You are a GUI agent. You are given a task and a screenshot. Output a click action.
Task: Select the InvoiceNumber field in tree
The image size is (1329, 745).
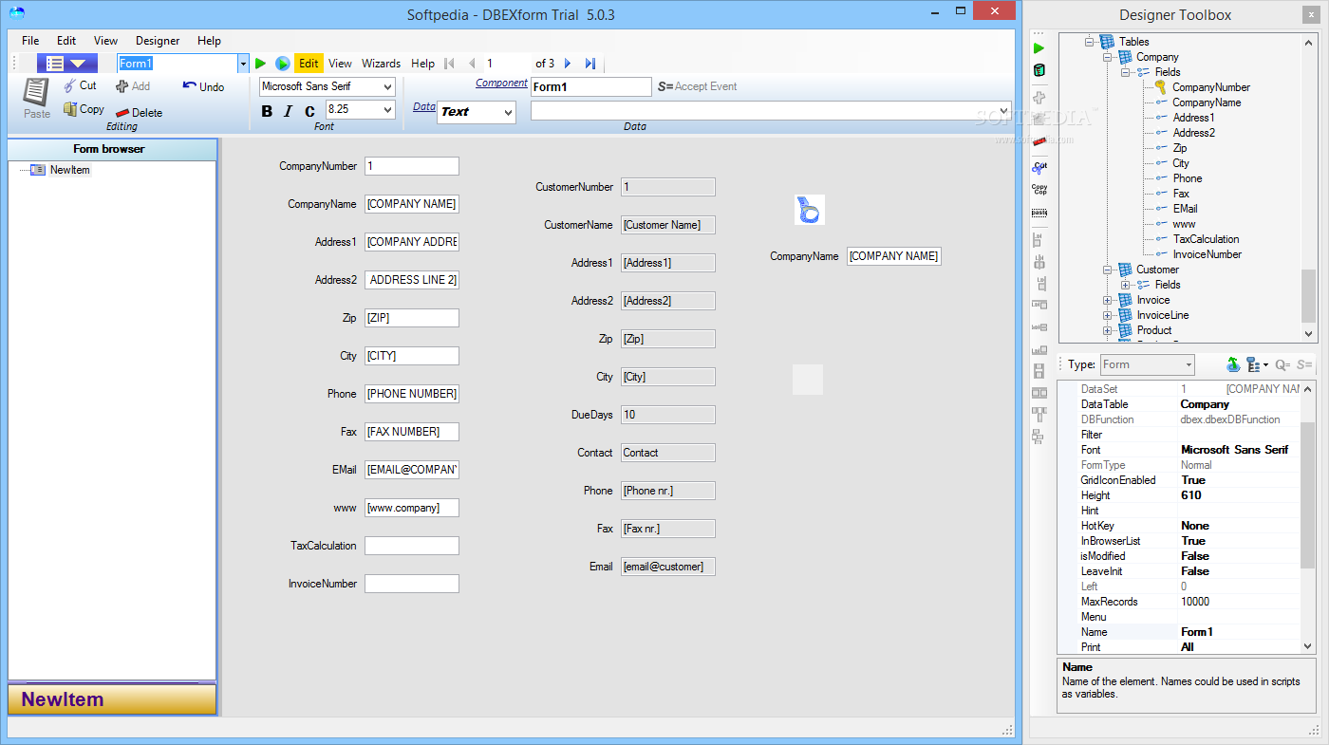pos(1207,254)
